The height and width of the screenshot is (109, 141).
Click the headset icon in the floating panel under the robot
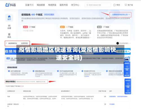tap(127, 67)
